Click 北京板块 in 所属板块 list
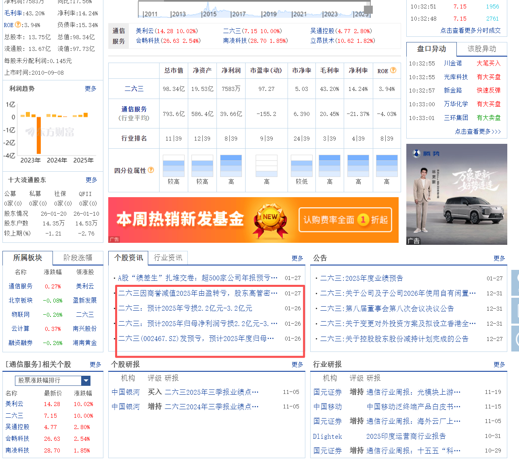519x463 pixels. point(21,301)
